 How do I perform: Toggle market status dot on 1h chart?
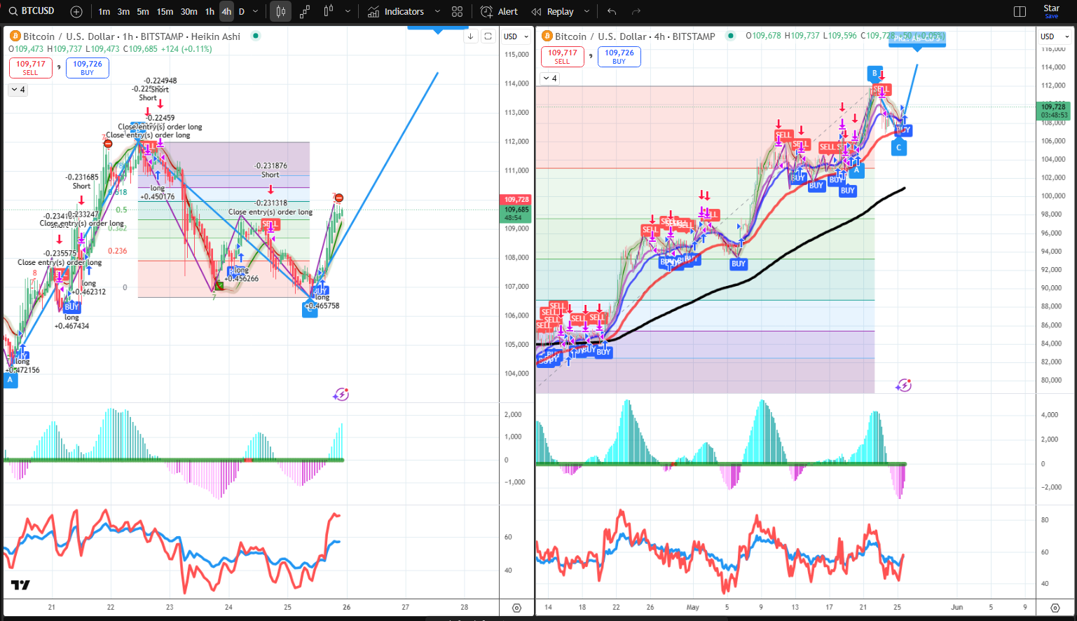click(256, 36)
